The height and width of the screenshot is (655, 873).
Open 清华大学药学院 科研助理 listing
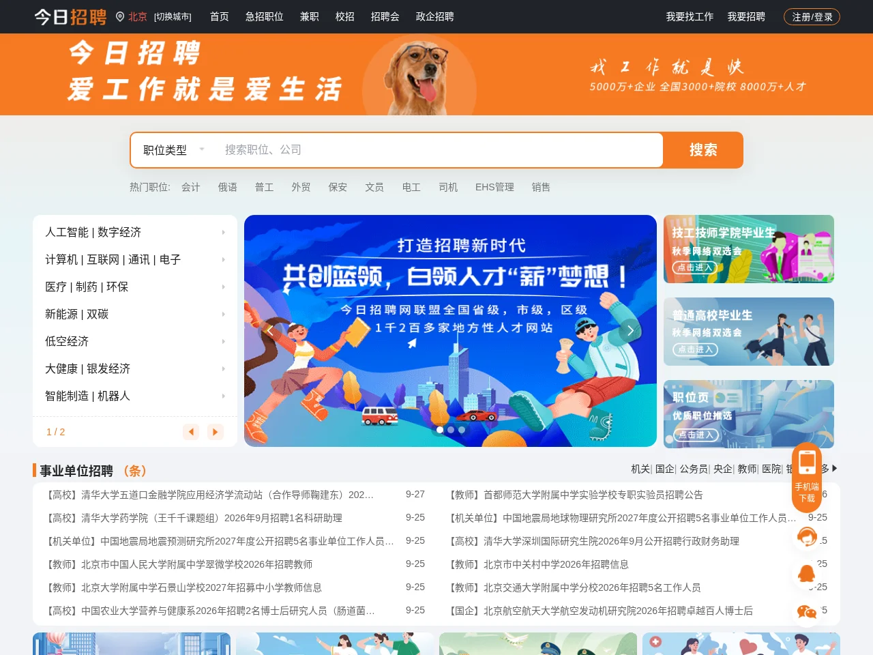[193, 518]
